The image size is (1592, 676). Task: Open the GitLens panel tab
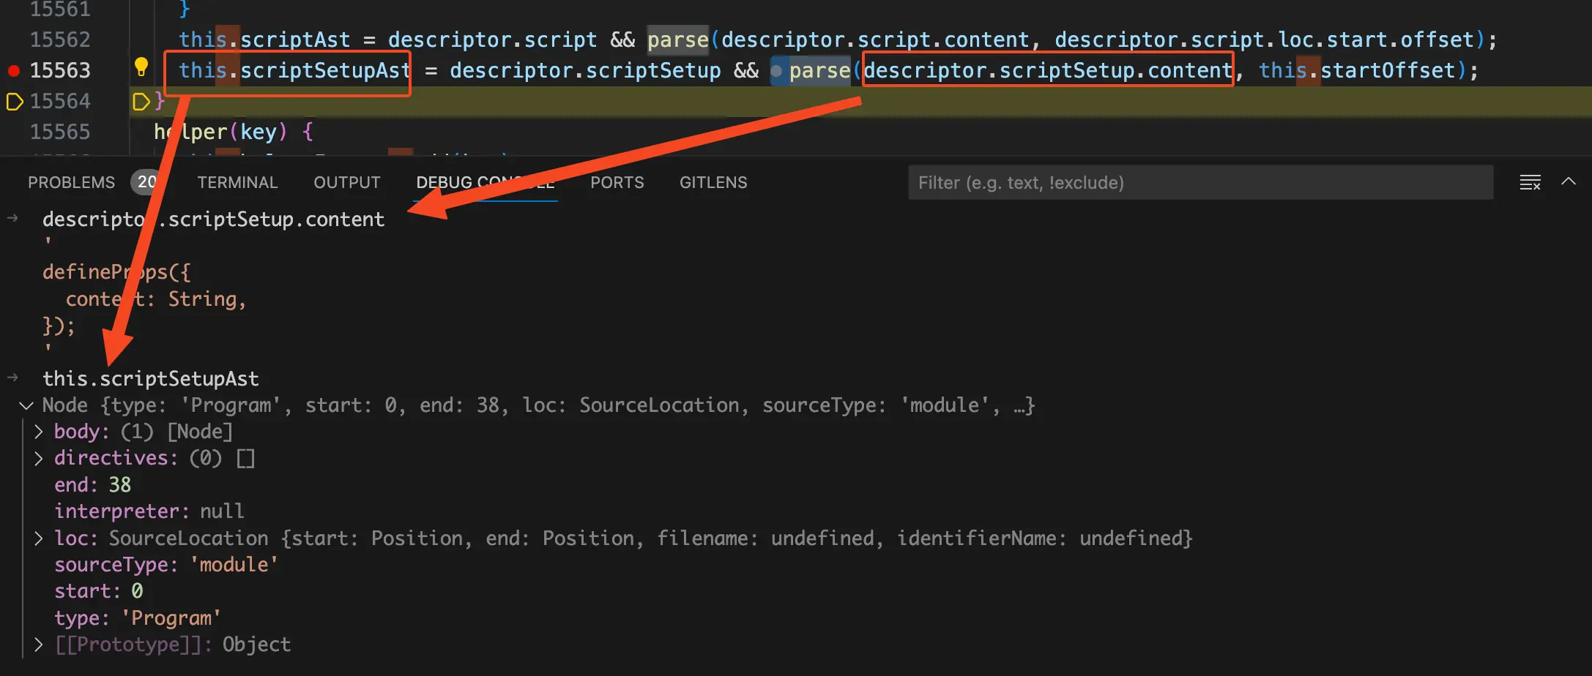pyautogui.click(x=713, y=182)
